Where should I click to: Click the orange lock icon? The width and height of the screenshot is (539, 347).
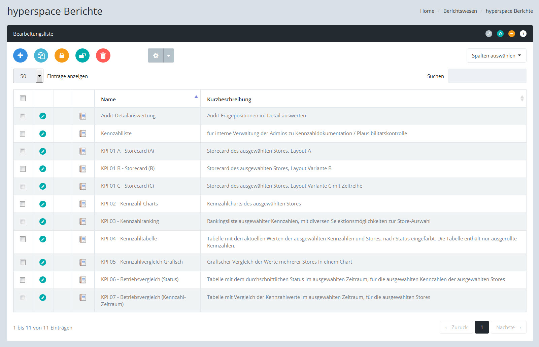pos(62,55)
